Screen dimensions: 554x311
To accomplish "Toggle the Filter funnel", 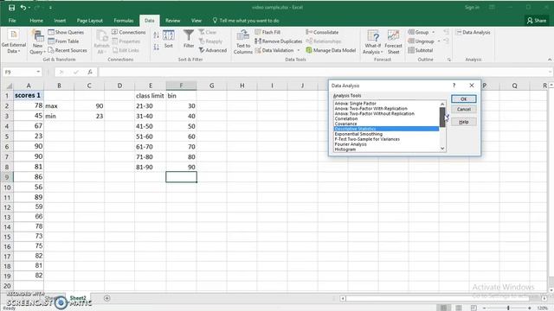I will [x=189, y=39].
